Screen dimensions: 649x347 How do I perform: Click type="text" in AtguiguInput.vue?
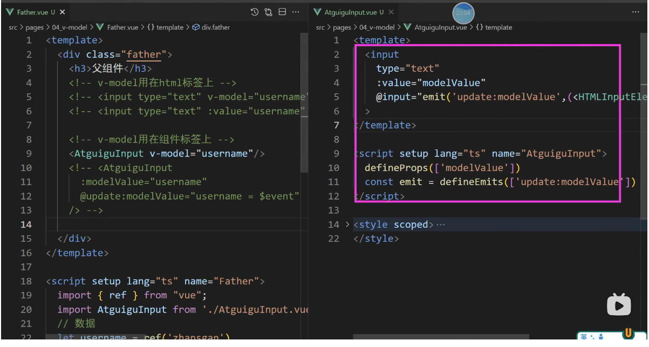pyautogui.click(x=408, y=69)
